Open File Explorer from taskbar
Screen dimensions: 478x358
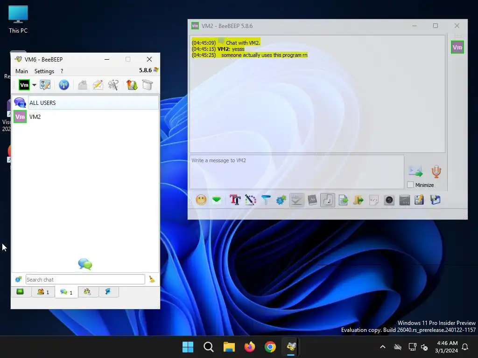pyautogui.click(x=229, y=347)
